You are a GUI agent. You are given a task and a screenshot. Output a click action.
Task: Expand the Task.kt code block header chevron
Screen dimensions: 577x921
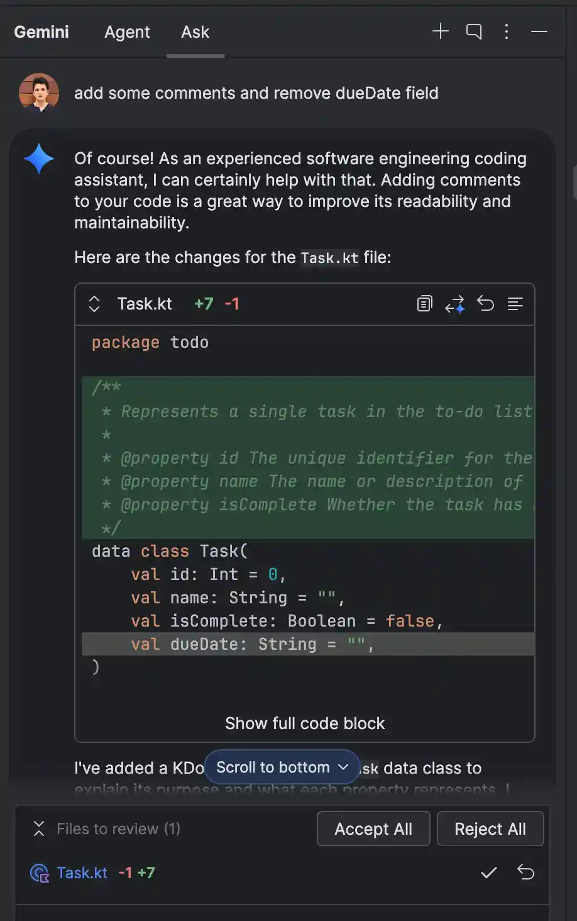click(93, 304)
